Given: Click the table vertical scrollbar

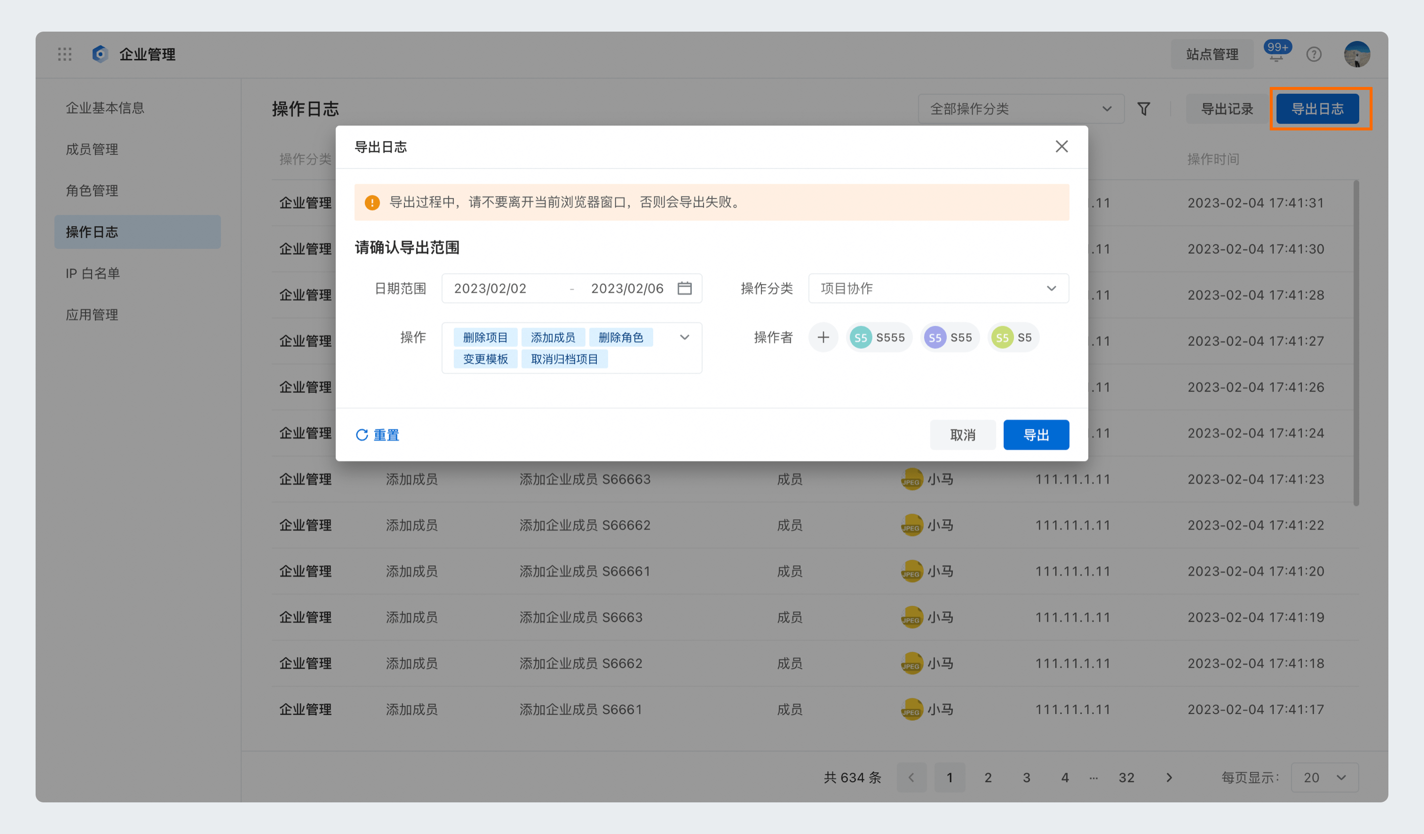Looking at the screenshot, I should point(1356,343).
